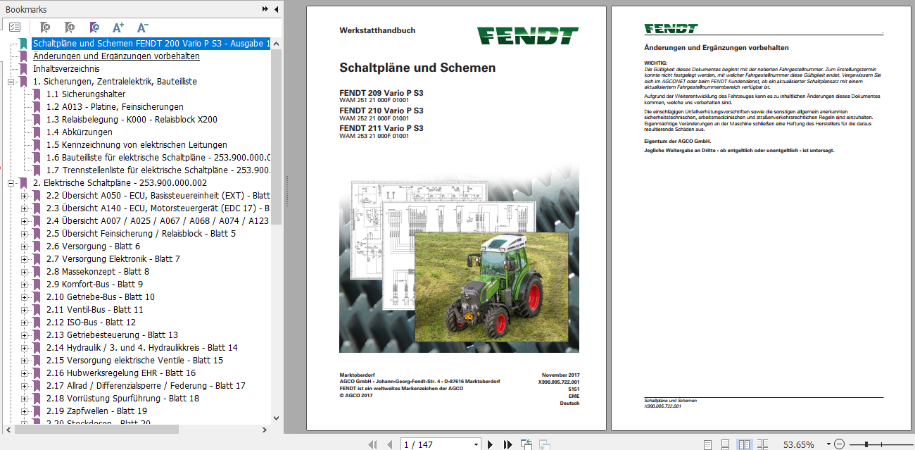The height and width of the screenshot is (450, 915).
Task: Go to the previous page
Action: pos(389,444)
